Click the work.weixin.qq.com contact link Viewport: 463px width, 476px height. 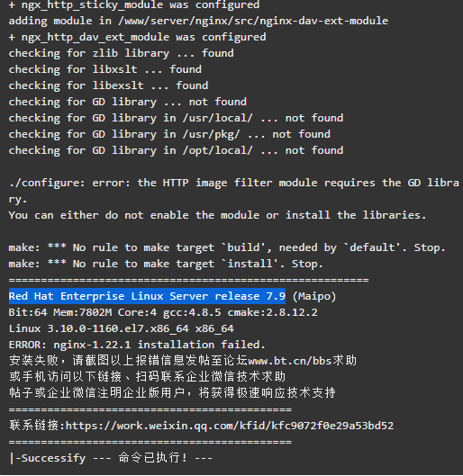(x=230, y=426)
